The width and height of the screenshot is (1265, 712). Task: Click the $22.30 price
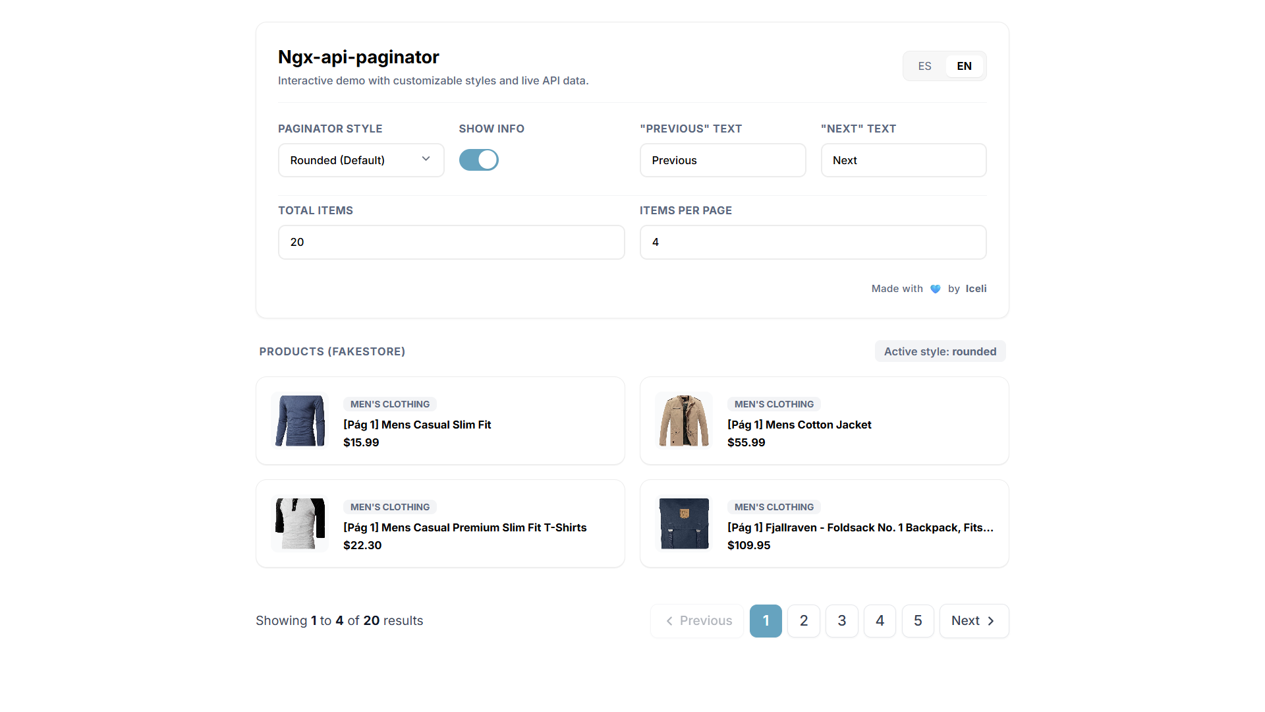pyautogui.click(x=362, y=545)
